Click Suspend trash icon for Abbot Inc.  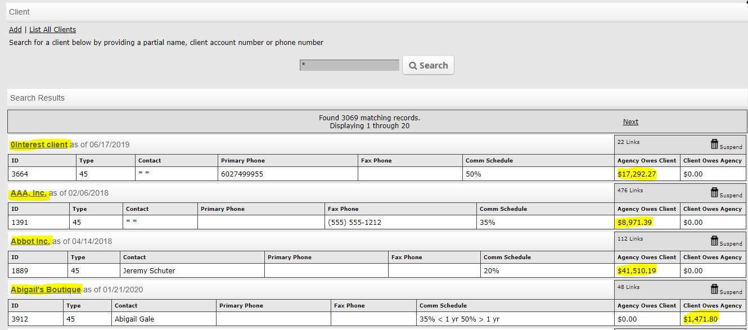(715, 241)
